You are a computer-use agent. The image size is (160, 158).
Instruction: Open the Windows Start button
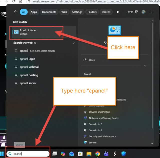tap(2, 154)
